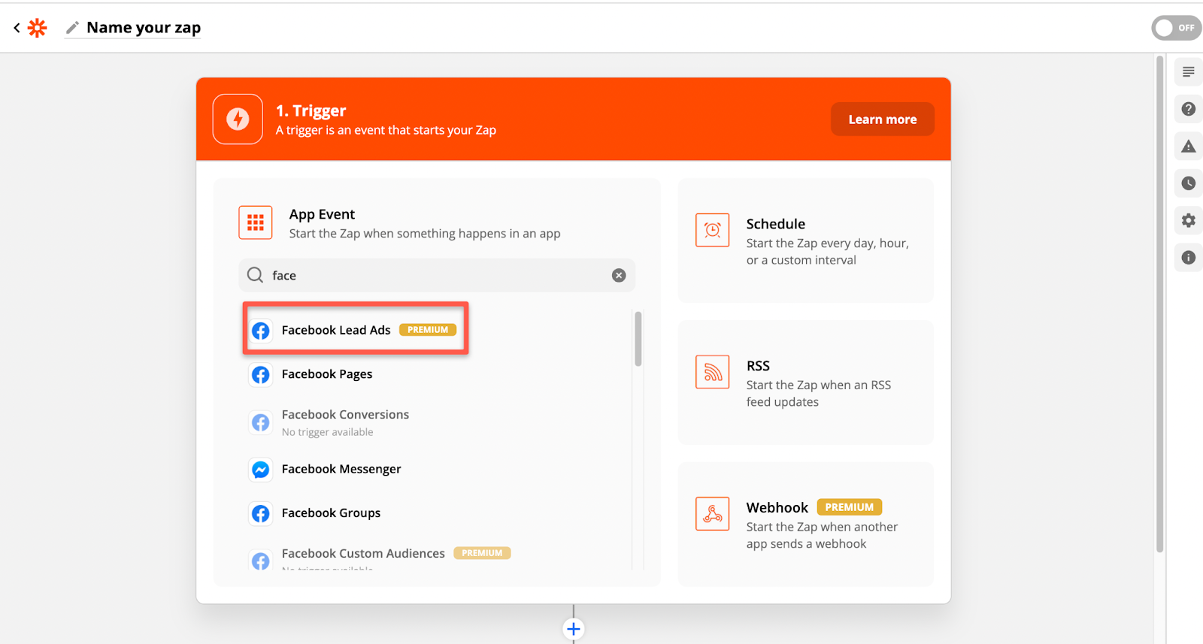Click the search field containing 'face'

pos(437,275)
